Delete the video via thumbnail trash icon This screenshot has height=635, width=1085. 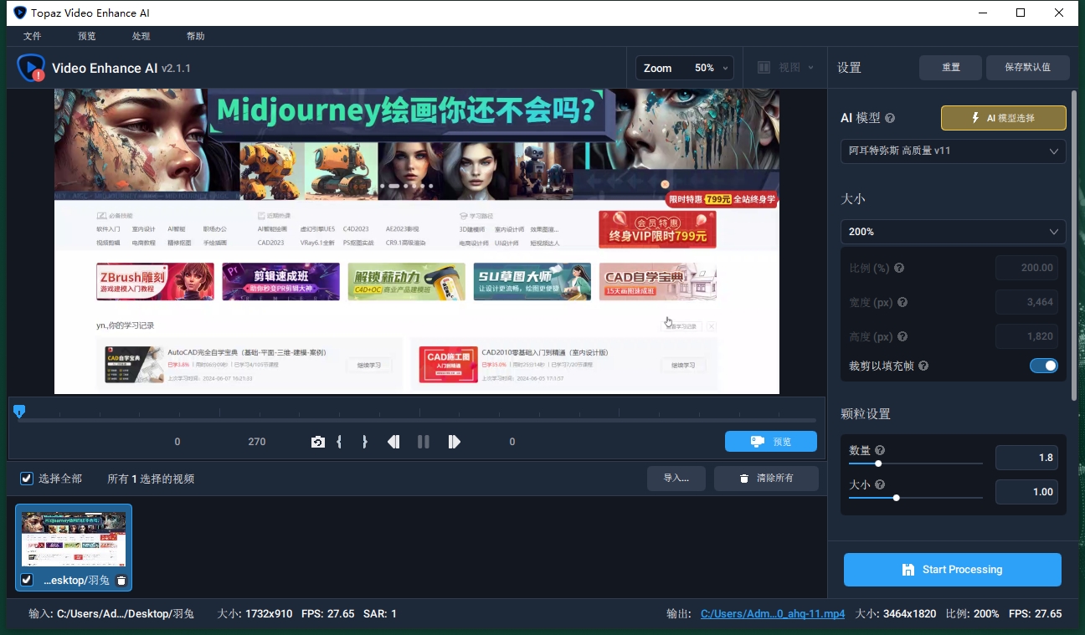[x=121, y=580]
